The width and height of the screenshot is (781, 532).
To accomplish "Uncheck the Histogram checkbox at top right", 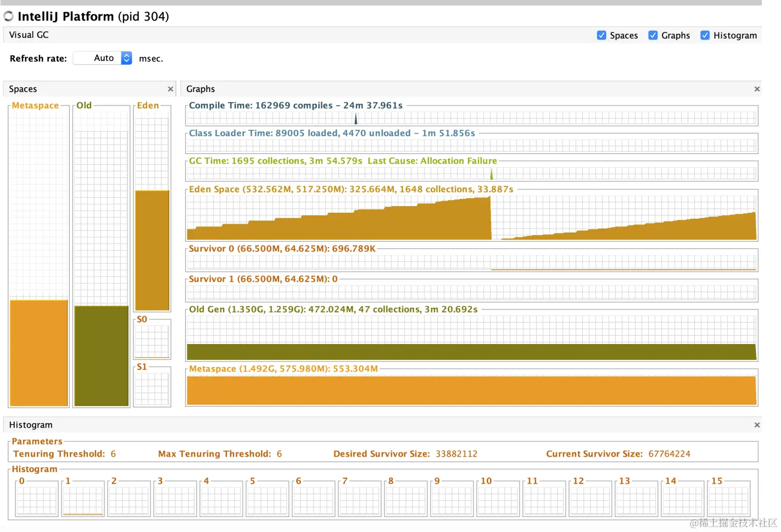I will pos(705,35).
